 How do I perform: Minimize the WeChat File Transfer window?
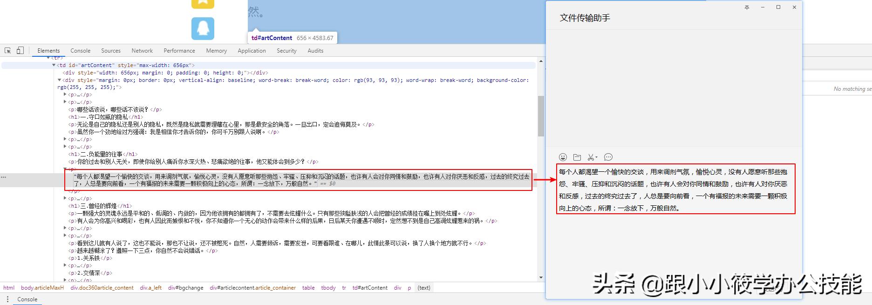(763, 7)
